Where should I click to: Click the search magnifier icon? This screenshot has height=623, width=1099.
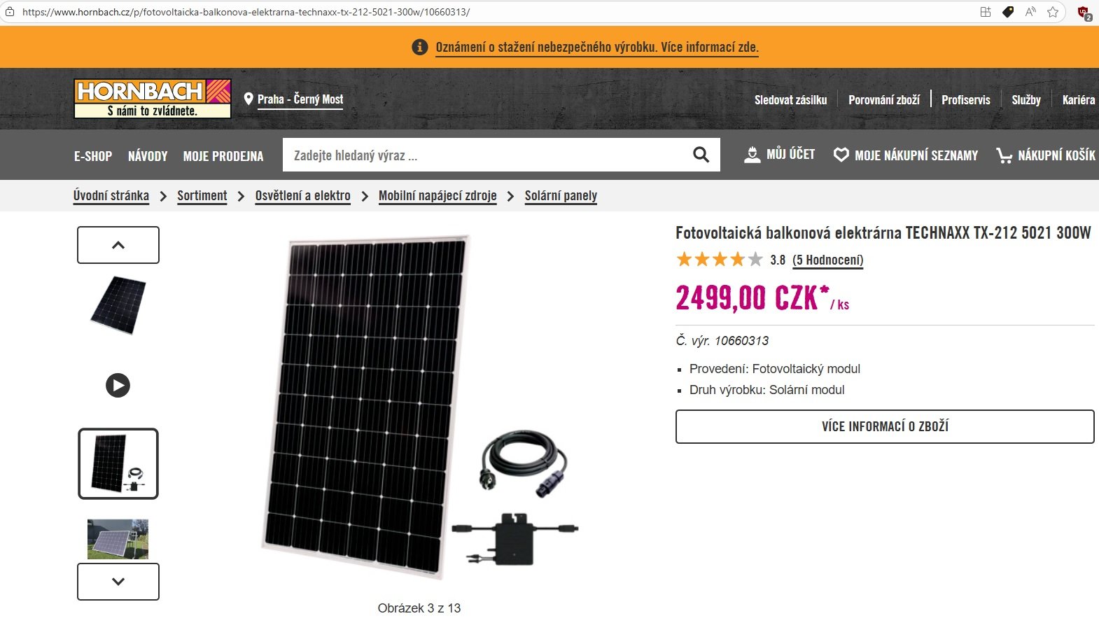[701, 155]
